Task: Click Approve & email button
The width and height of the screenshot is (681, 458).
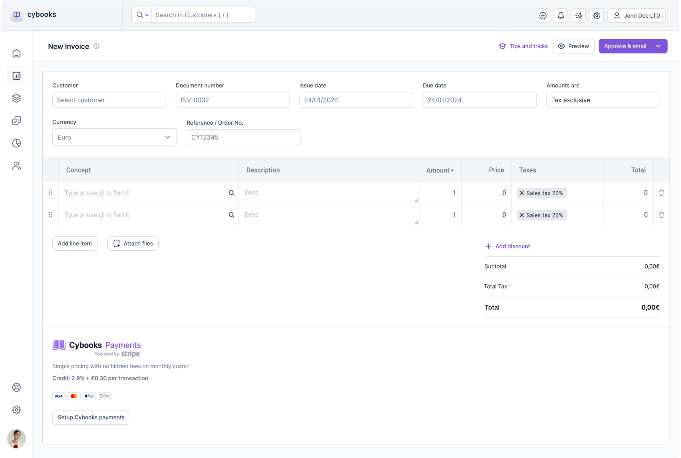Action: (x=625, y=46)
